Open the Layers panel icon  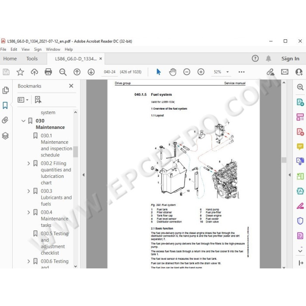(5, 136)
